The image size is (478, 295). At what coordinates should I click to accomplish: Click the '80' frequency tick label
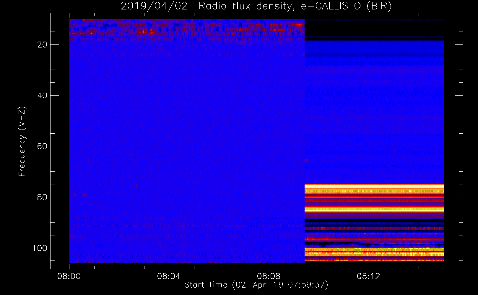43,197
